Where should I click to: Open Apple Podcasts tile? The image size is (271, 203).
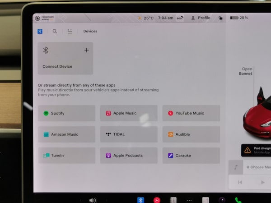pos(129,156)
